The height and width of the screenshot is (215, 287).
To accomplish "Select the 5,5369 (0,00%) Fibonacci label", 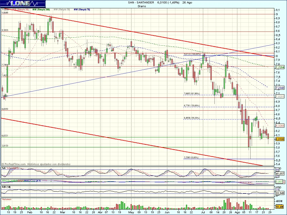I will coord(191,157).
